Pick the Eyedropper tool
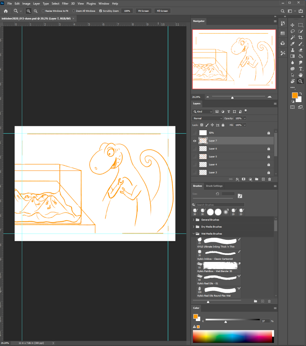 [x=292, y=44]
